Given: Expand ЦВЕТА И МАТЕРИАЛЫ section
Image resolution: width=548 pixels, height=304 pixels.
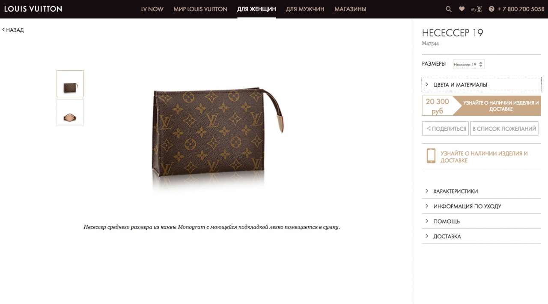Looking at the screenshot, I should pos(482,85).
